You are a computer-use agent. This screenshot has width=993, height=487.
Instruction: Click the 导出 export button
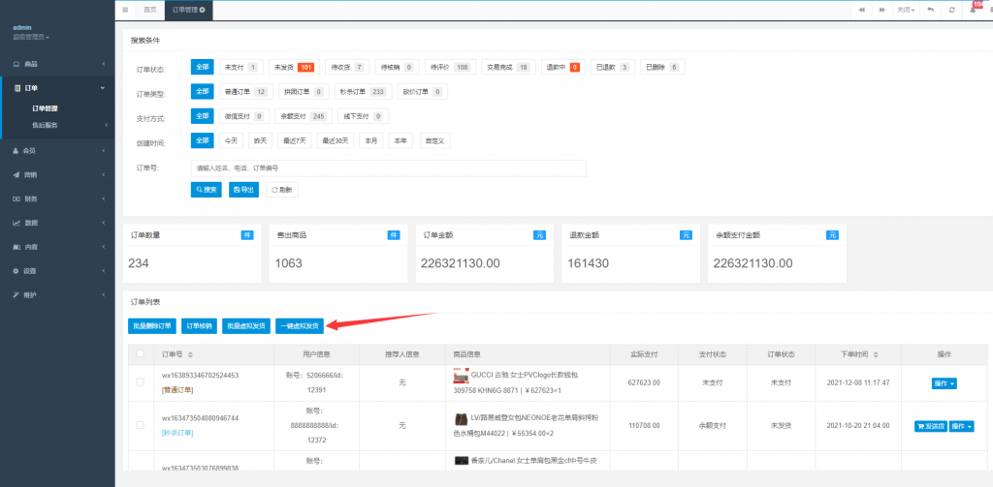(243, 190)
